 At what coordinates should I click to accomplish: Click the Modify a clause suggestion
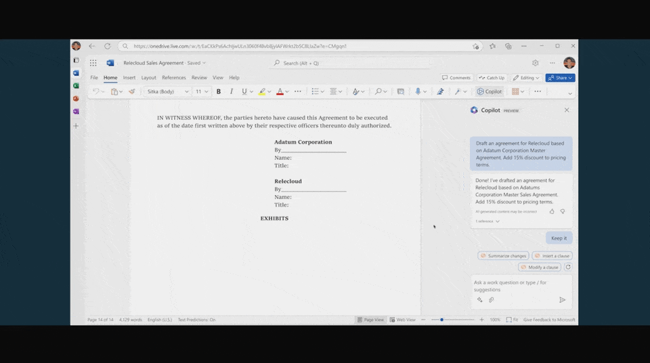(x=540, y=267)
